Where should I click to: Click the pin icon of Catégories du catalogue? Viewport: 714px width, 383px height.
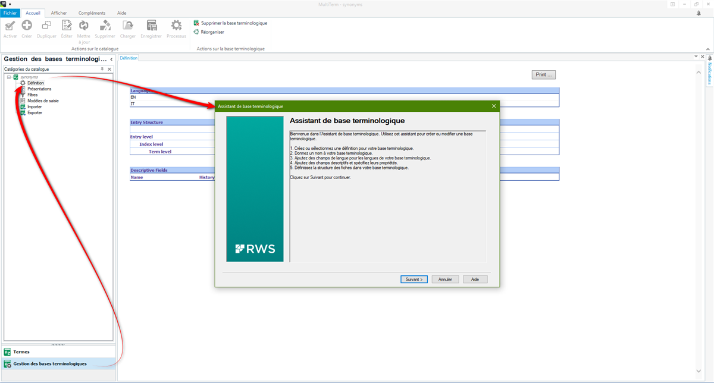tap(102, 69)
